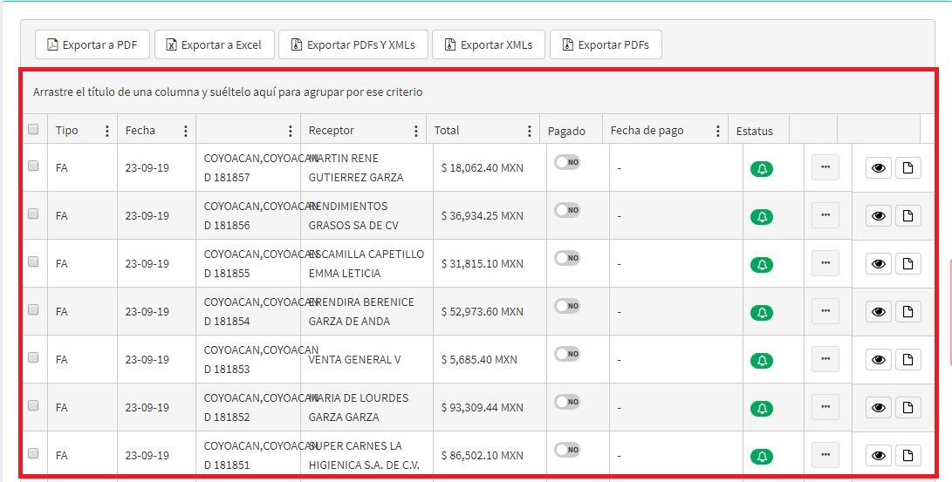Image resolution: width=952 pixels, height=482 pixels.
Task: Sort by Receptor column header
Action: 332,131
